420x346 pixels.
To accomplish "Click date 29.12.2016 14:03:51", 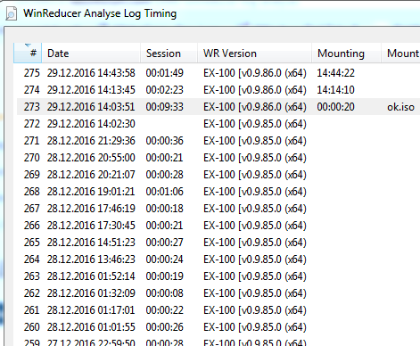I will pos(91,107).
